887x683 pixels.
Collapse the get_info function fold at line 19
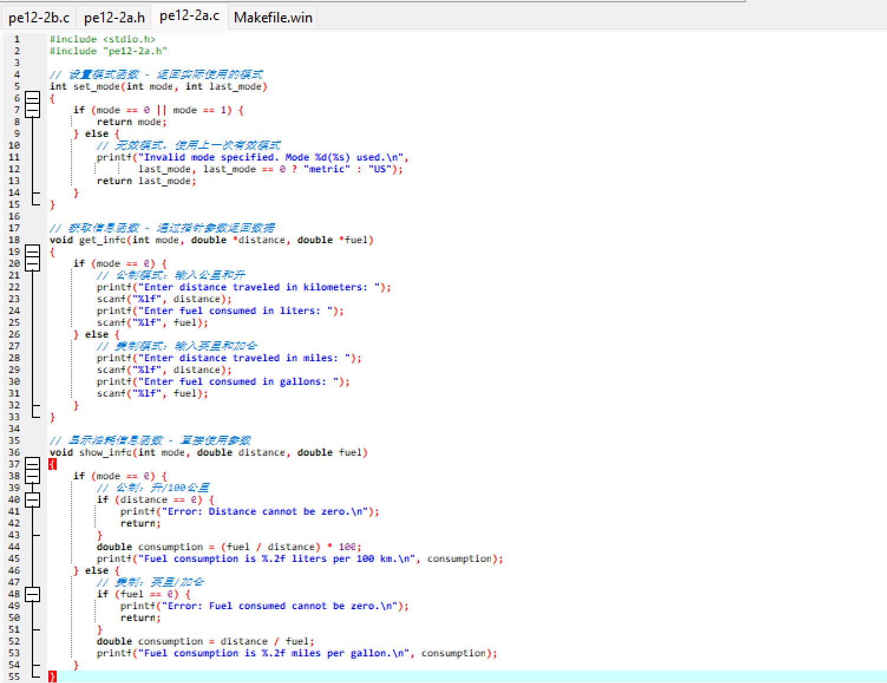click(x=32, y=252)
